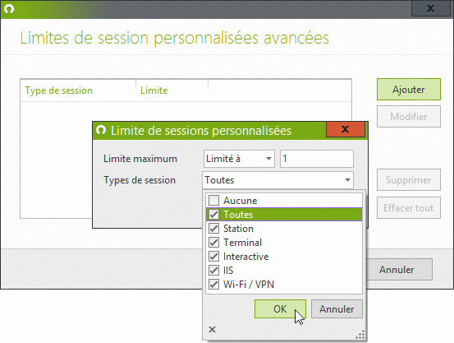Uncheck the Wi-Fi / VPN checkbox
This screenshot has height=343, width=454.
[x=214, y=284]
